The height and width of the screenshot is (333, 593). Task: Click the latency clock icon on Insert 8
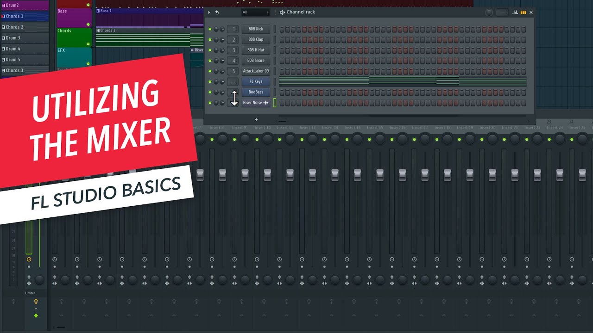click(212, 259)
